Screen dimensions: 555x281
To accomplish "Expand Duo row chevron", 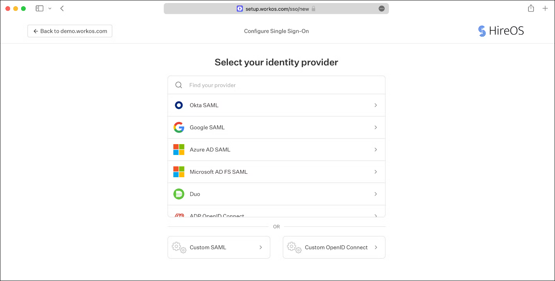I will [376, 194].
